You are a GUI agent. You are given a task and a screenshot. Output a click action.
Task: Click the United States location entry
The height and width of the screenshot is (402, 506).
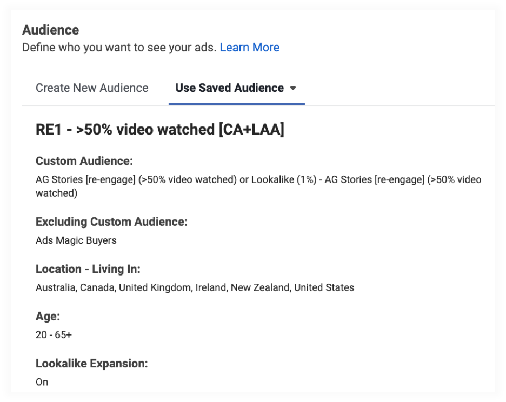click(324, 288)
